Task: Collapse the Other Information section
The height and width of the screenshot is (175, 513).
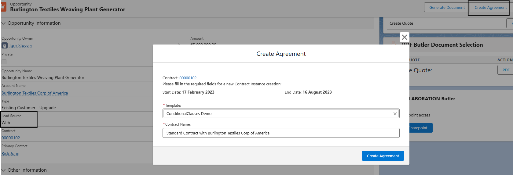Action: coord(4,170)
